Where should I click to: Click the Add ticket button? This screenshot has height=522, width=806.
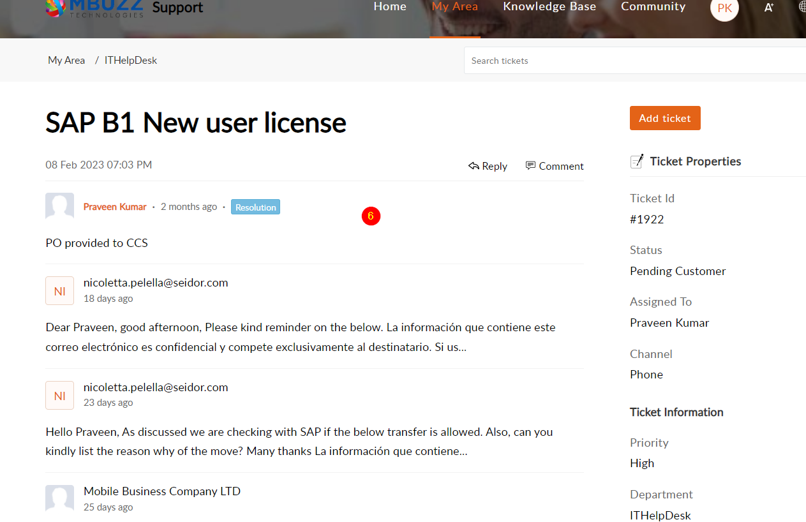665,118
